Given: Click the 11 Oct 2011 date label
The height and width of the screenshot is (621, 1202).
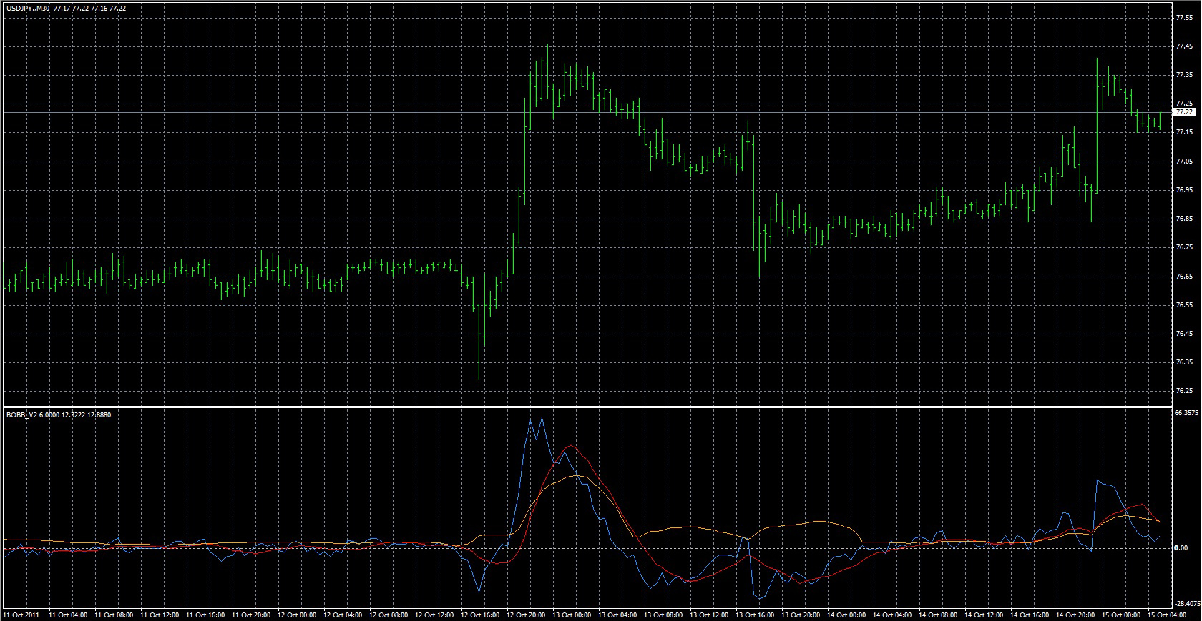Looking at the screenshot, I should pyautogui.click(x=21, y=615).
